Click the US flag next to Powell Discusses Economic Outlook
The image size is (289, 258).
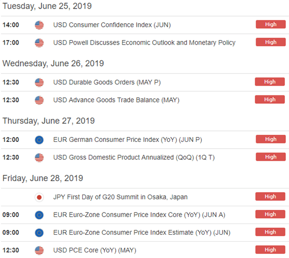tap(39, 43)
